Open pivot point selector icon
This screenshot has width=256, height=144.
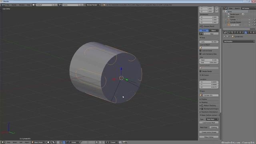(54, 142)
